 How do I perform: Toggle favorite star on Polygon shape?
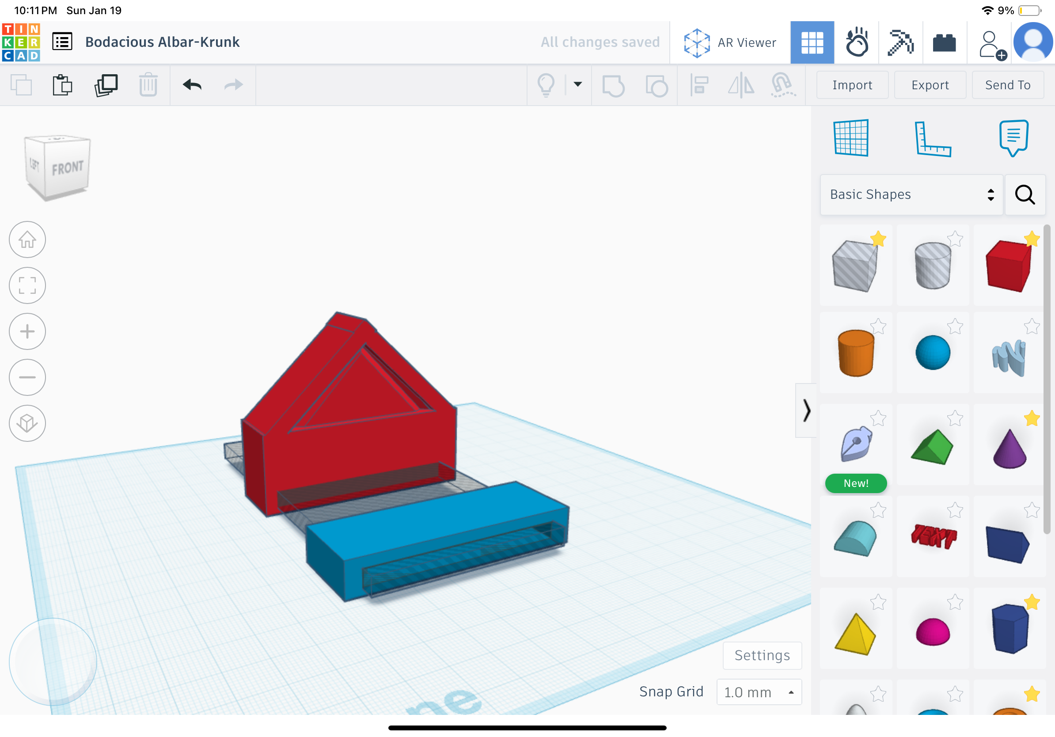click(1032, 602)
